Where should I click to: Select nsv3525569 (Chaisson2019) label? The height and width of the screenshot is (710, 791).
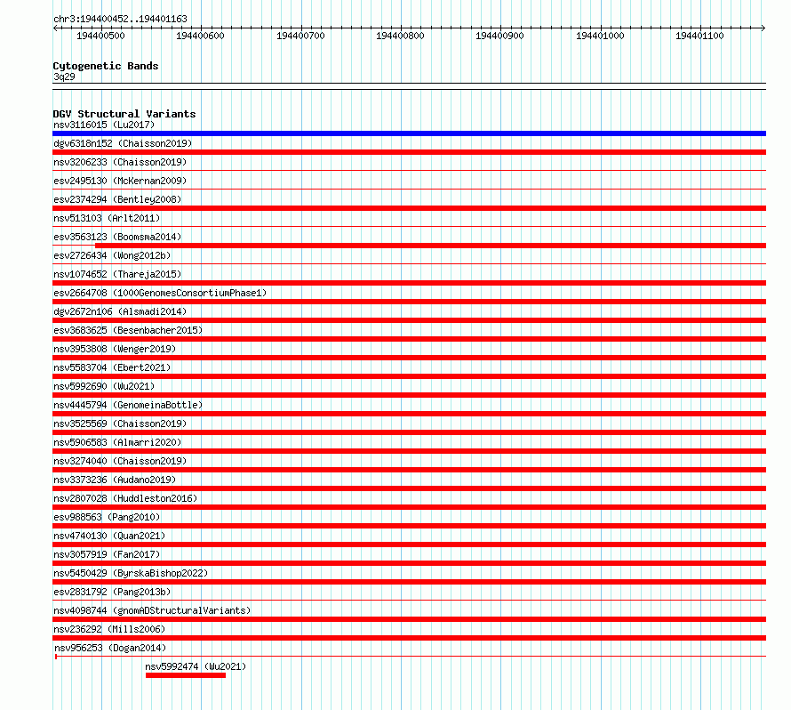tap(120, 424)
